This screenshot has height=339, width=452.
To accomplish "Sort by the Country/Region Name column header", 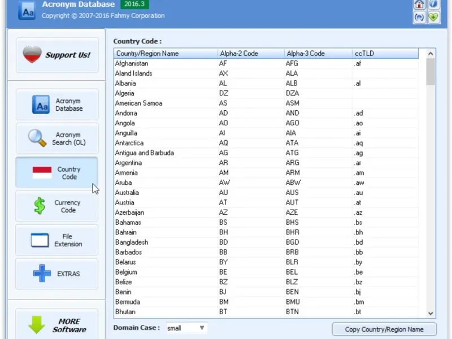I will tap(165, 54).
